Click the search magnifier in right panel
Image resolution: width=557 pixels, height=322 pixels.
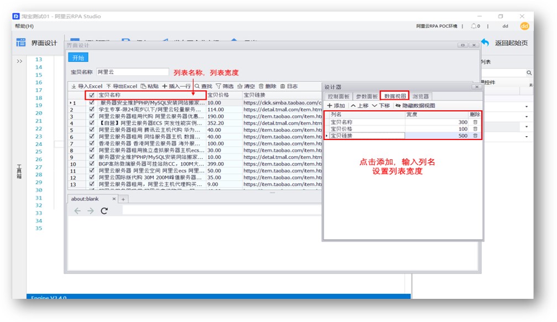529,73
